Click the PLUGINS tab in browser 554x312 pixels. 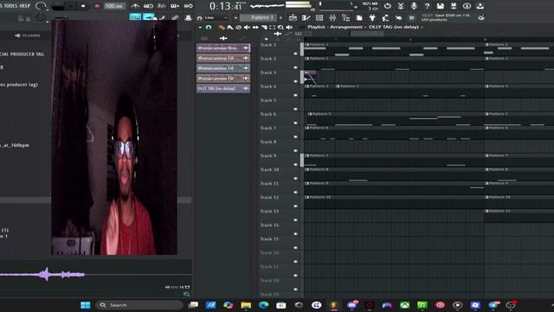tap(28, 36)
